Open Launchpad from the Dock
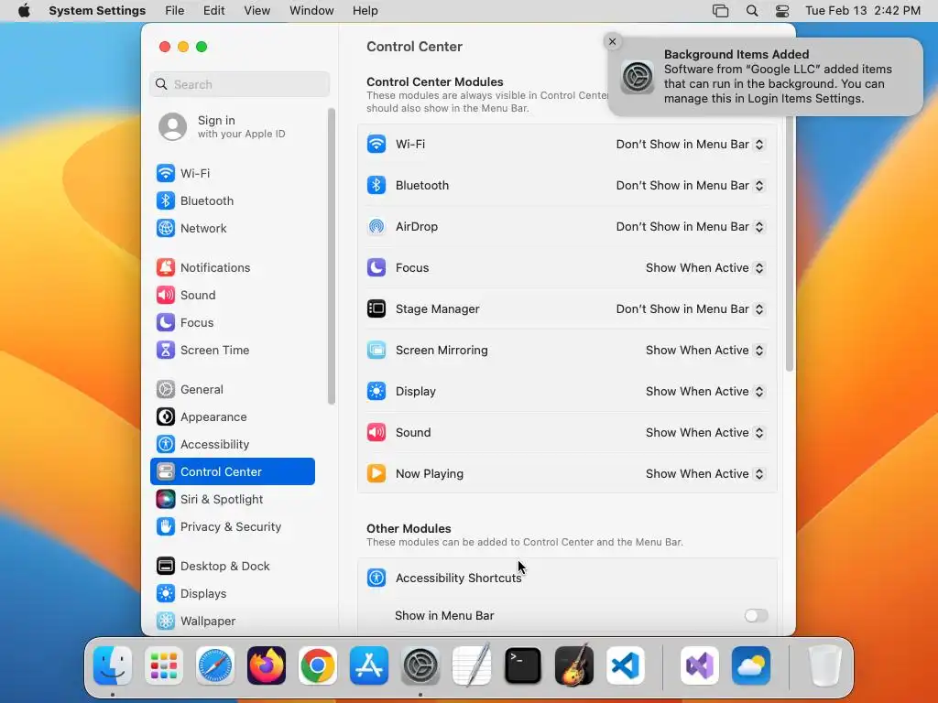This screenshot has width=938, height=703. [x=164, y=665]
